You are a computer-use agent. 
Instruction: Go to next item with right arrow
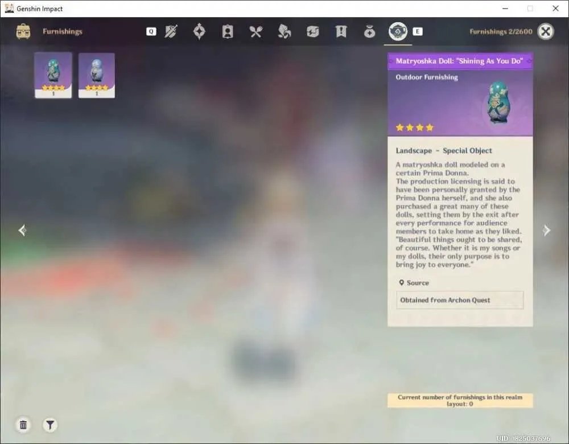pos(546,230)
